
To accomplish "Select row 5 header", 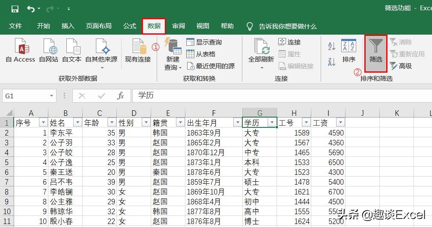I will 6,162.
